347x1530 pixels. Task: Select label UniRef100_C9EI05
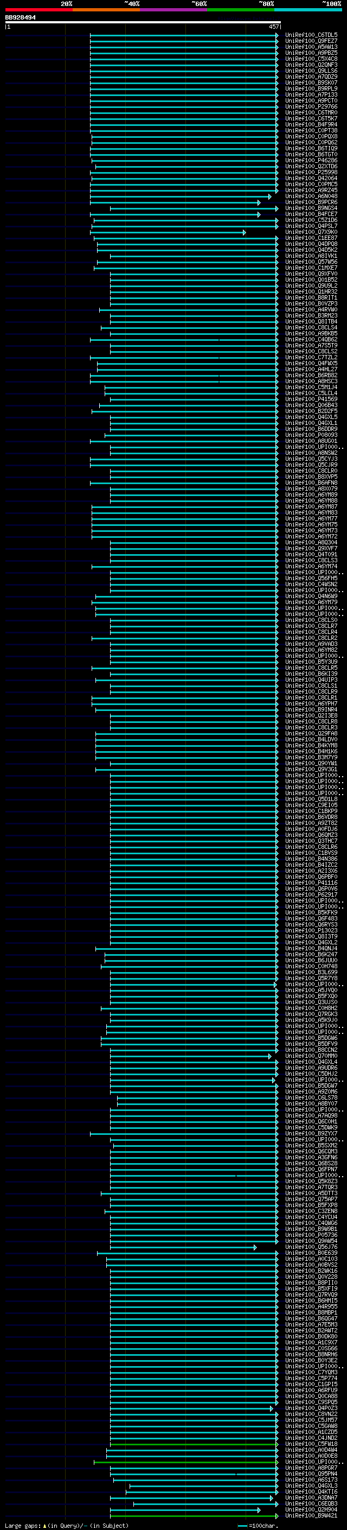(x=311, y=805)
